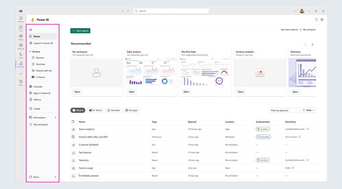Go to Home in Power BI navigation

tap(43, 36)
